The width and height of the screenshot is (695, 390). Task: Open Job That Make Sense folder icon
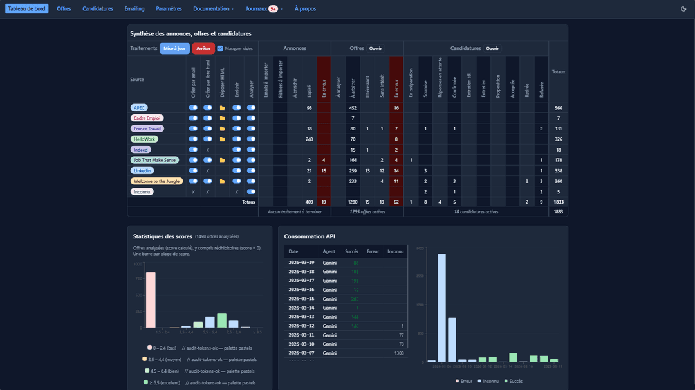tap(222, 161)
